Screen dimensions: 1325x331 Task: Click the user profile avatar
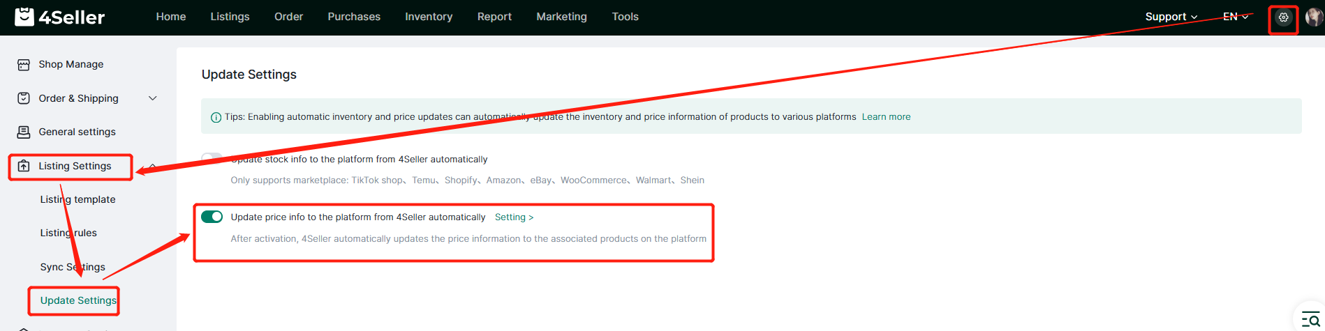point(1314,17)
